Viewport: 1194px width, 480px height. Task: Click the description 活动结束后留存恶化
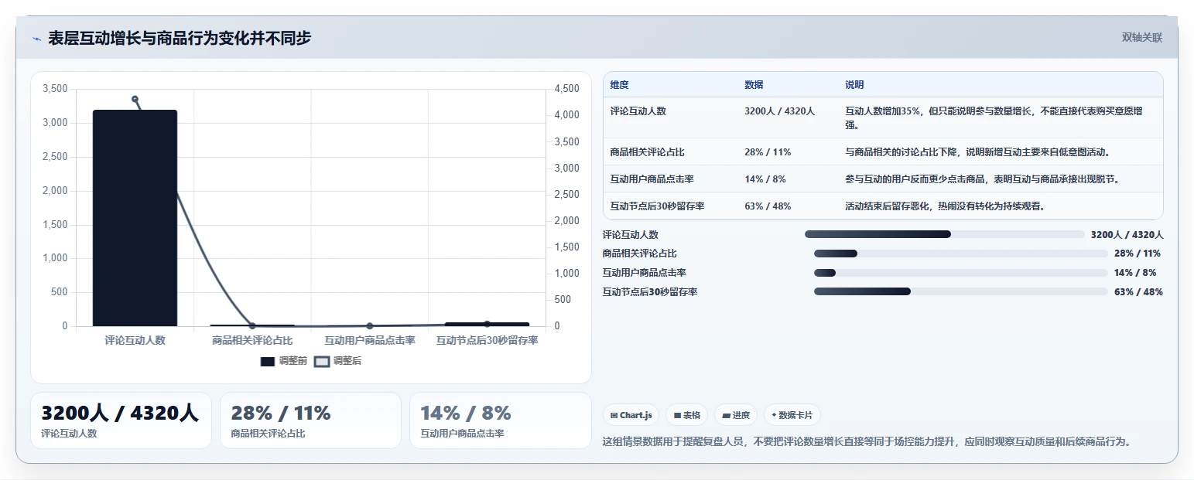(x=946, y=206)
